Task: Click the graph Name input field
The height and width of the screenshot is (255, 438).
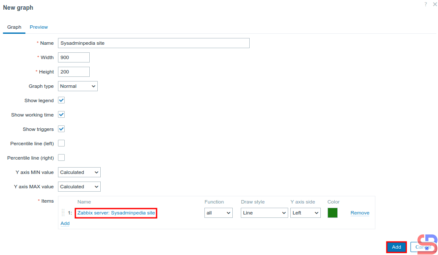Action: pos(154,43)
